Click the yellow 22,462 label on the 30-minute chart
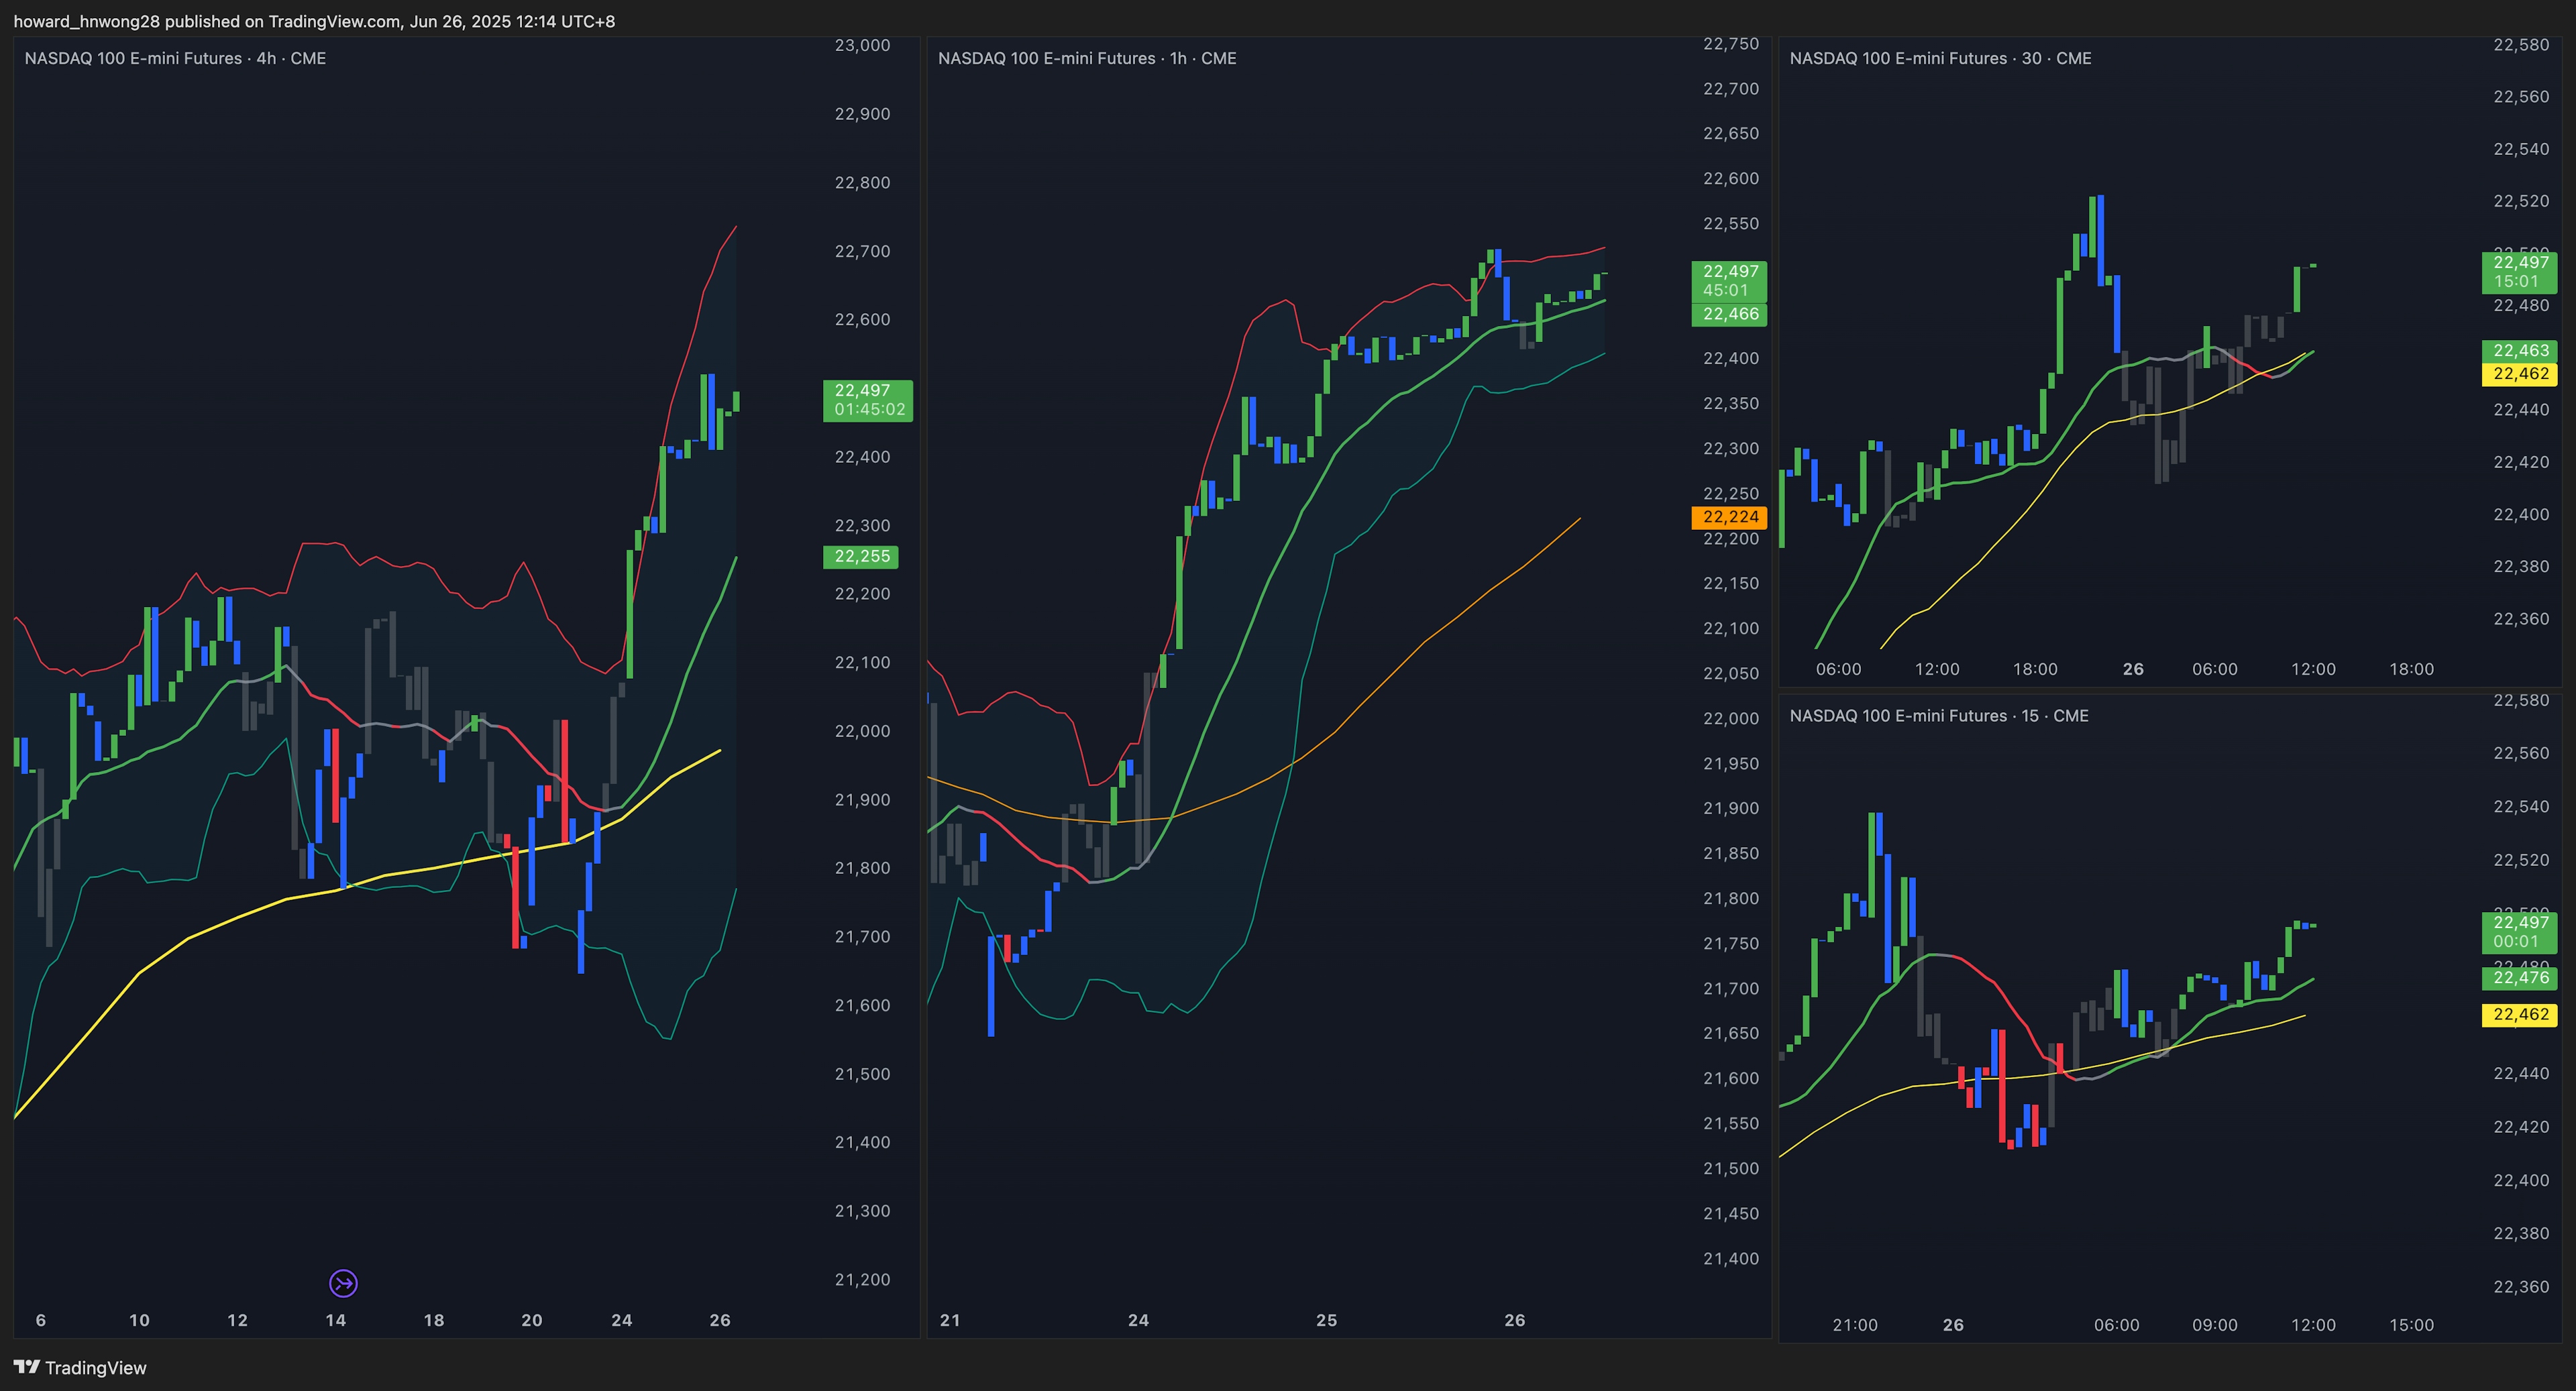Screen dimensions: 2576x1391 click(2519, 374)
